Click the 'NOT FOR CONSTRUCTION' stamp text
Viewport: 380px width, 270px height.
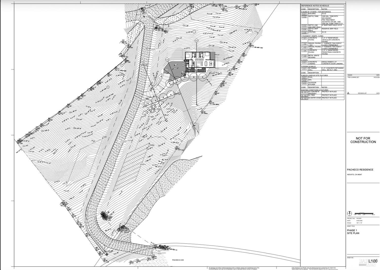[x=363, y=140]
